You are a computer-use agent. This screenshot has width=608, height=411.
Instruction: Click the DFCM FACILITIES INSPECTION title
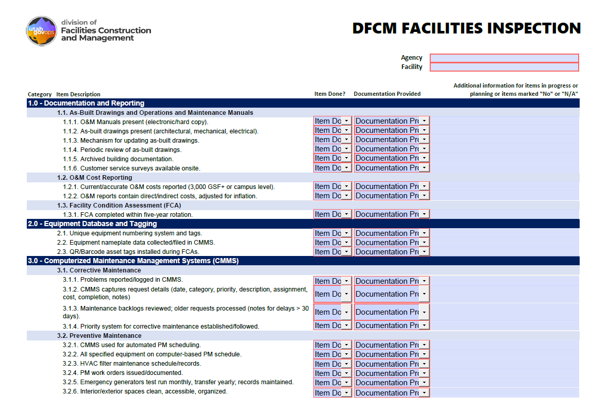tap(466, 28)
